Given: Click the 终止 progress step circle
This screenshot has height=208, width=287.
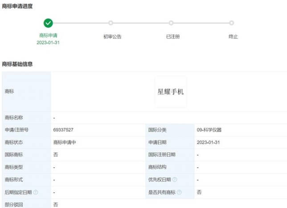Looking at the screenshot, I should click(232, 23).
